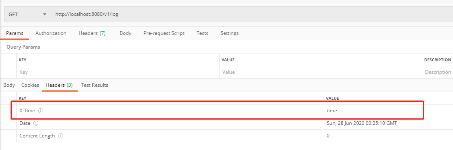Click the query param Key field
Viewport: 453px width, 150px height.
(118, 72)
